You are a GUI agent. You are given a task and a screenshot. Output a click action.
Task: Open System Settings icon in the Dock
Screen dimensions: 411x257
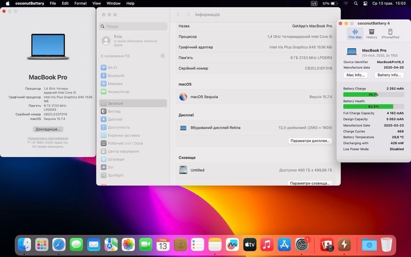(302, 245)
